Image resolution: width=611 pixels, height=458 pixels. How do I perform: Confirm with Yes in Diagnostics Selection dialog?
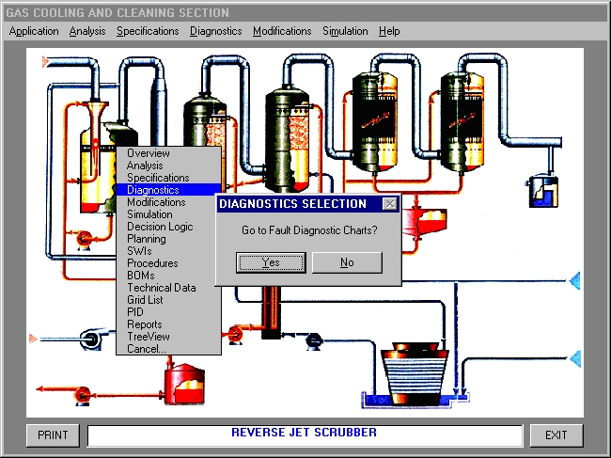271,262
